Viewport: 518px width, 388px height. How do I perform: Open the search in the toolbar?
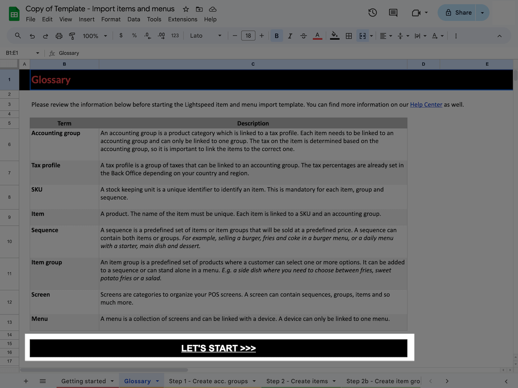coord(18,36)
